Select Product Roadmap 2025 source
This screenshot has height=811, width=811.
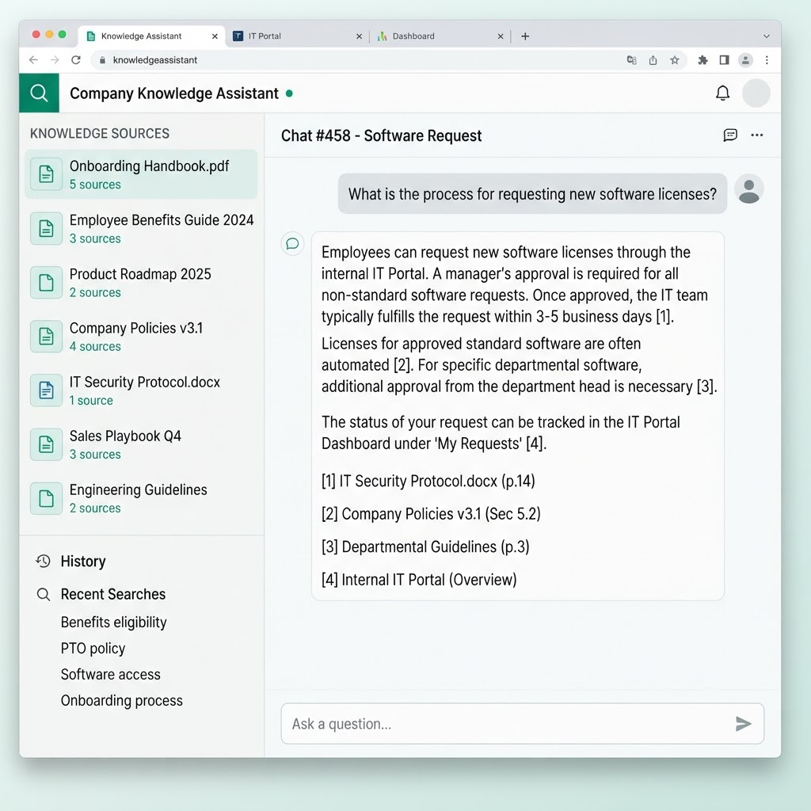pyautogui.click(x=141, y=283)
